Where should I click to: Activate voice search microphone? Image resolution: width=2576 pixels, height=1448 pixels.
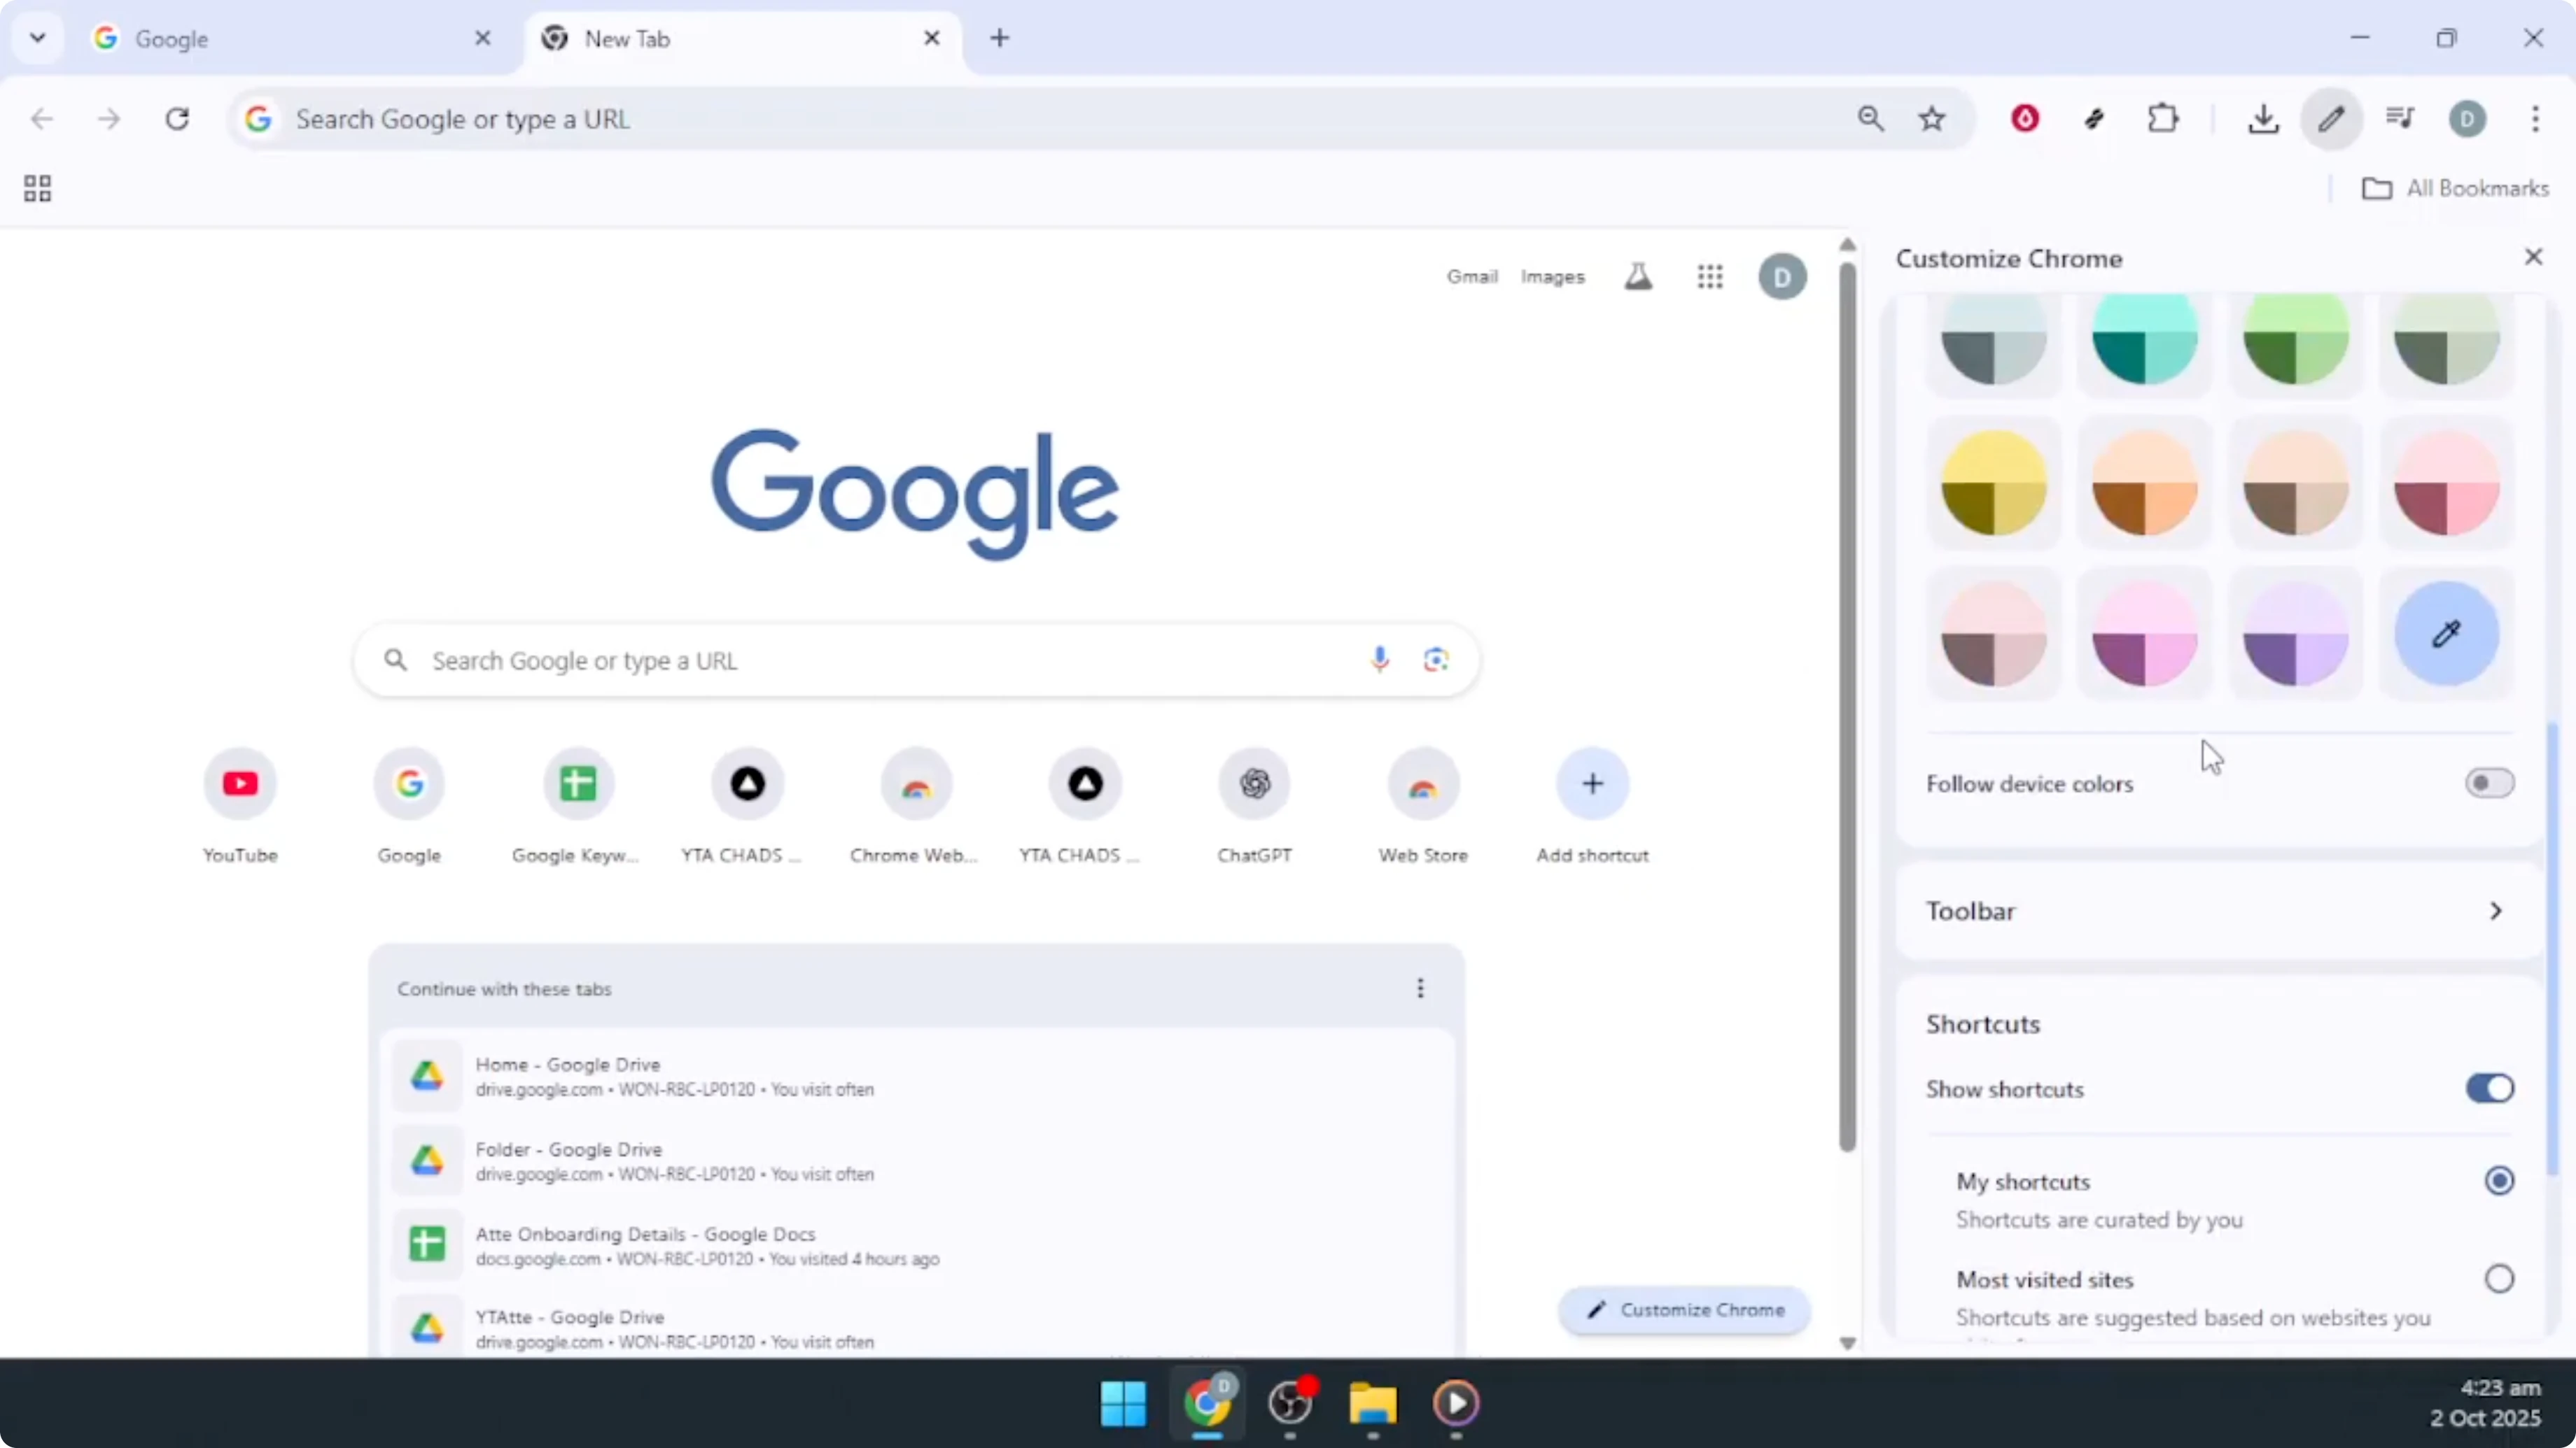point(1380,660)
